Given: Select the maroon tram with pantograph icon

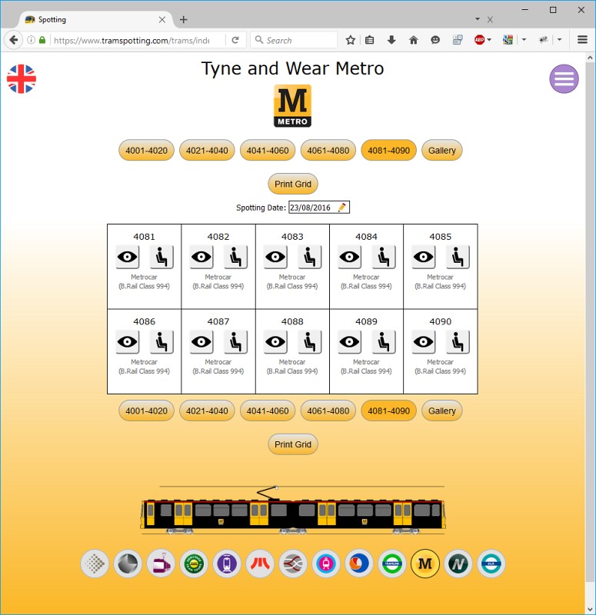Looking at the screenshot, I should pyautogui.click(x=161, y=563).
